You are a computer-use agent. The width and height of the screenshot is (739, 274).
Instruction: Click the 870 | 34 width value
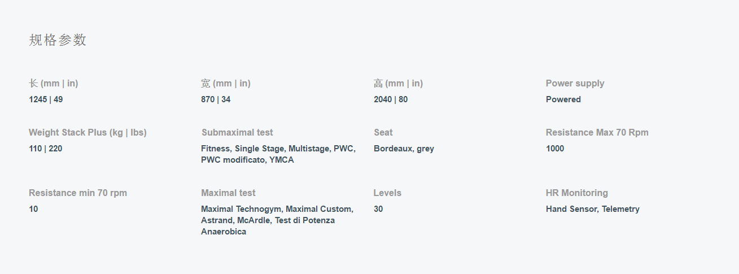pyautogui.click(x=216, y=99)
